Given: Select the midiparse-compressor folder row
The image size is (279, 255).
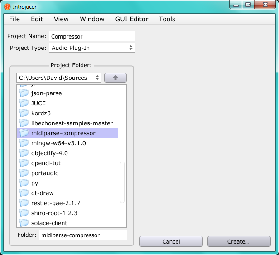Looking at the screenshot, I should coord(67,133).
